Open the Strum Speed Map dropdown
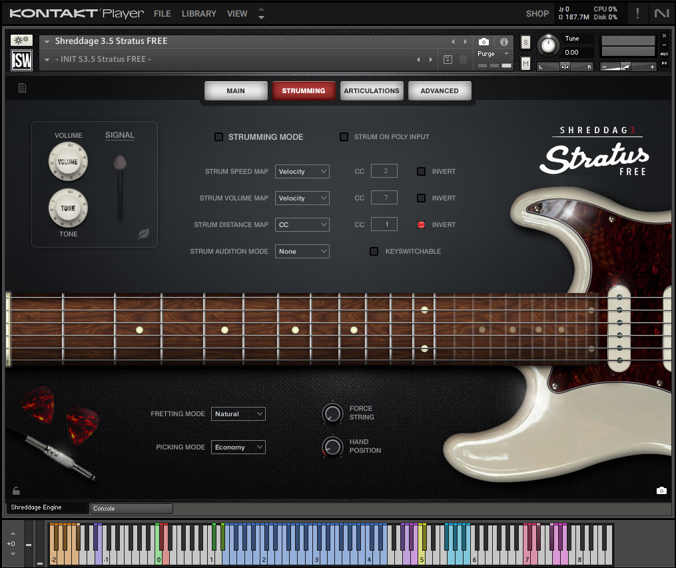The height and width of the screenshot is (568, 676). 302,172
